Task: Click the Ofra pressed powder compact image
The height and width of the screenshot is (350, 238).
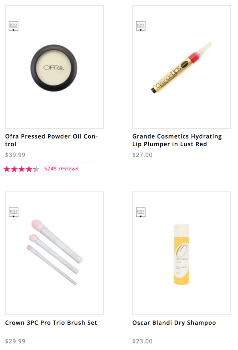Action: [x=54, y=68]
